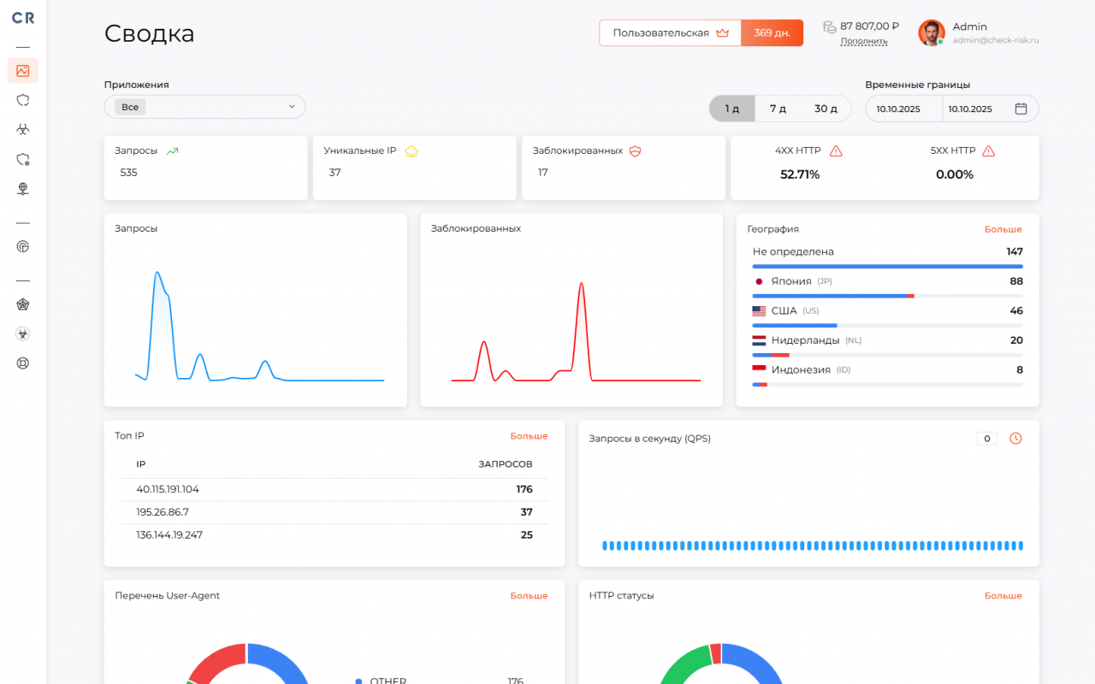Select the 1 д period toggle

[x=732, y=109]
